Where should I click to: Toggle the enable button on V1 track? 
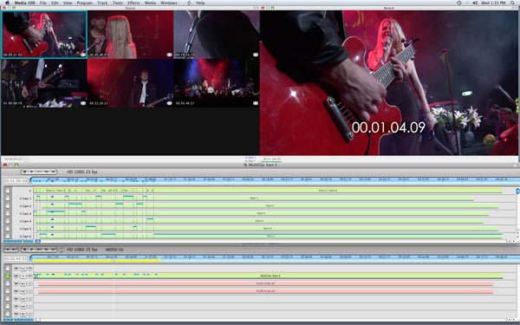coord(8,269)
